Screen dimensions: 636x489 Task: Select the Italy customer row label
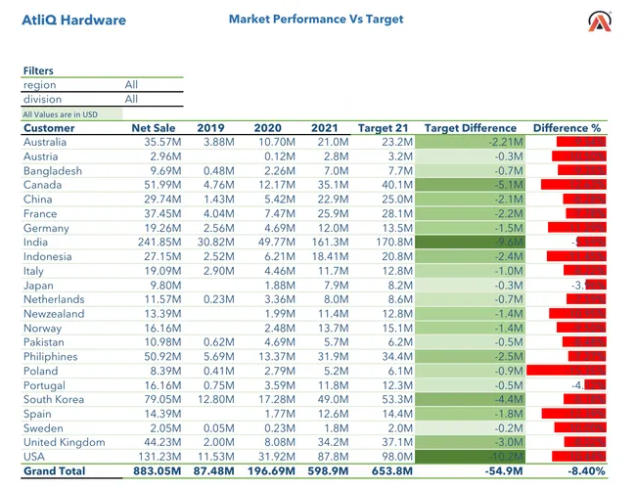click(33, 271)
